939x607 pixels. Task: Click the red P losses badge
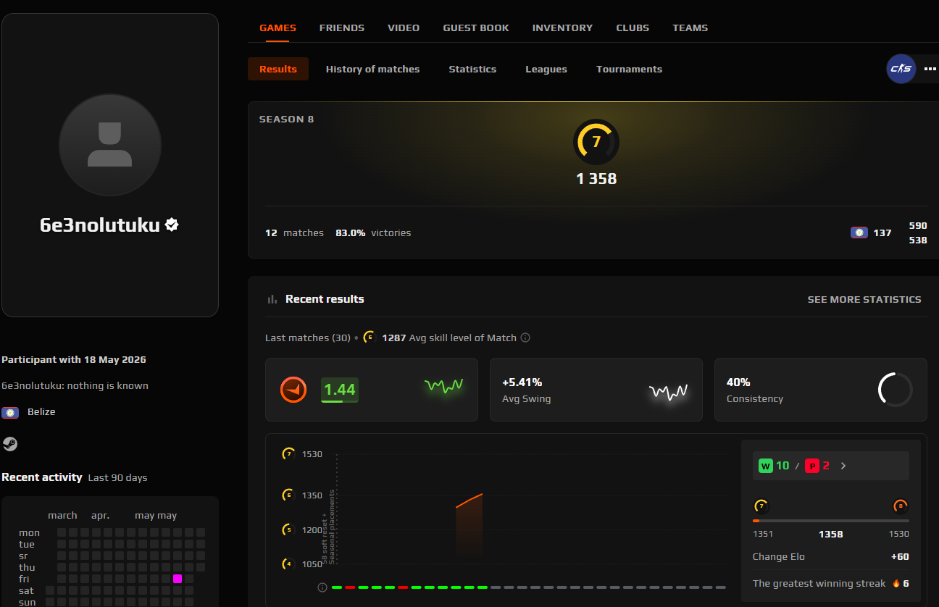tap(811, 466)
